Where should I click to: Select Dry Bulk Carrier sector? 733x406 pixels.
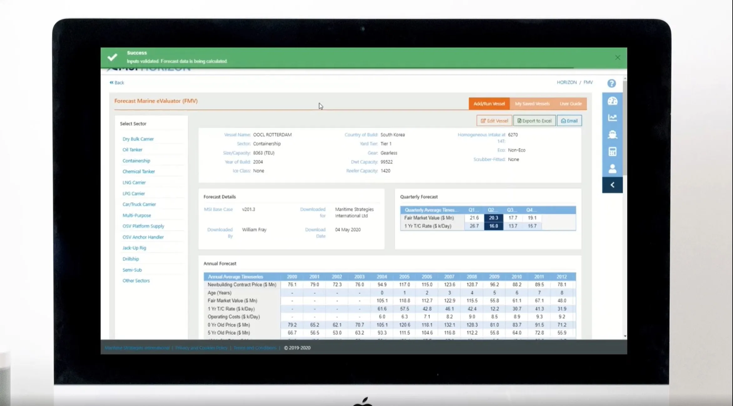(138, 139)
